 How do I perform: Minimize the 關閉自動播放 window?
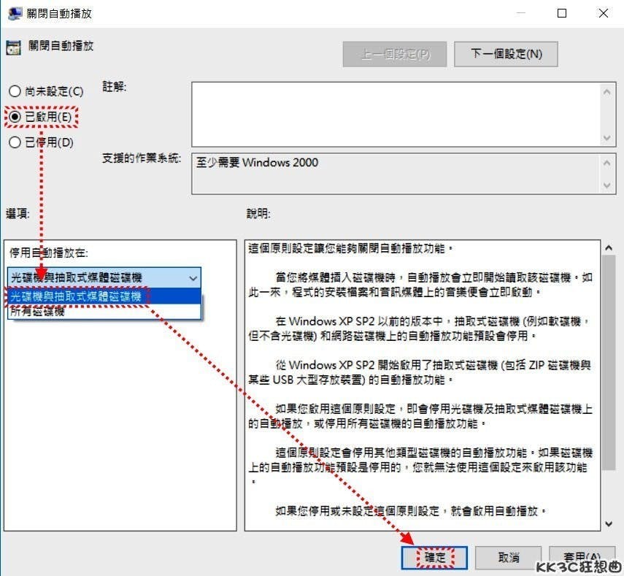tap(520, 13)
